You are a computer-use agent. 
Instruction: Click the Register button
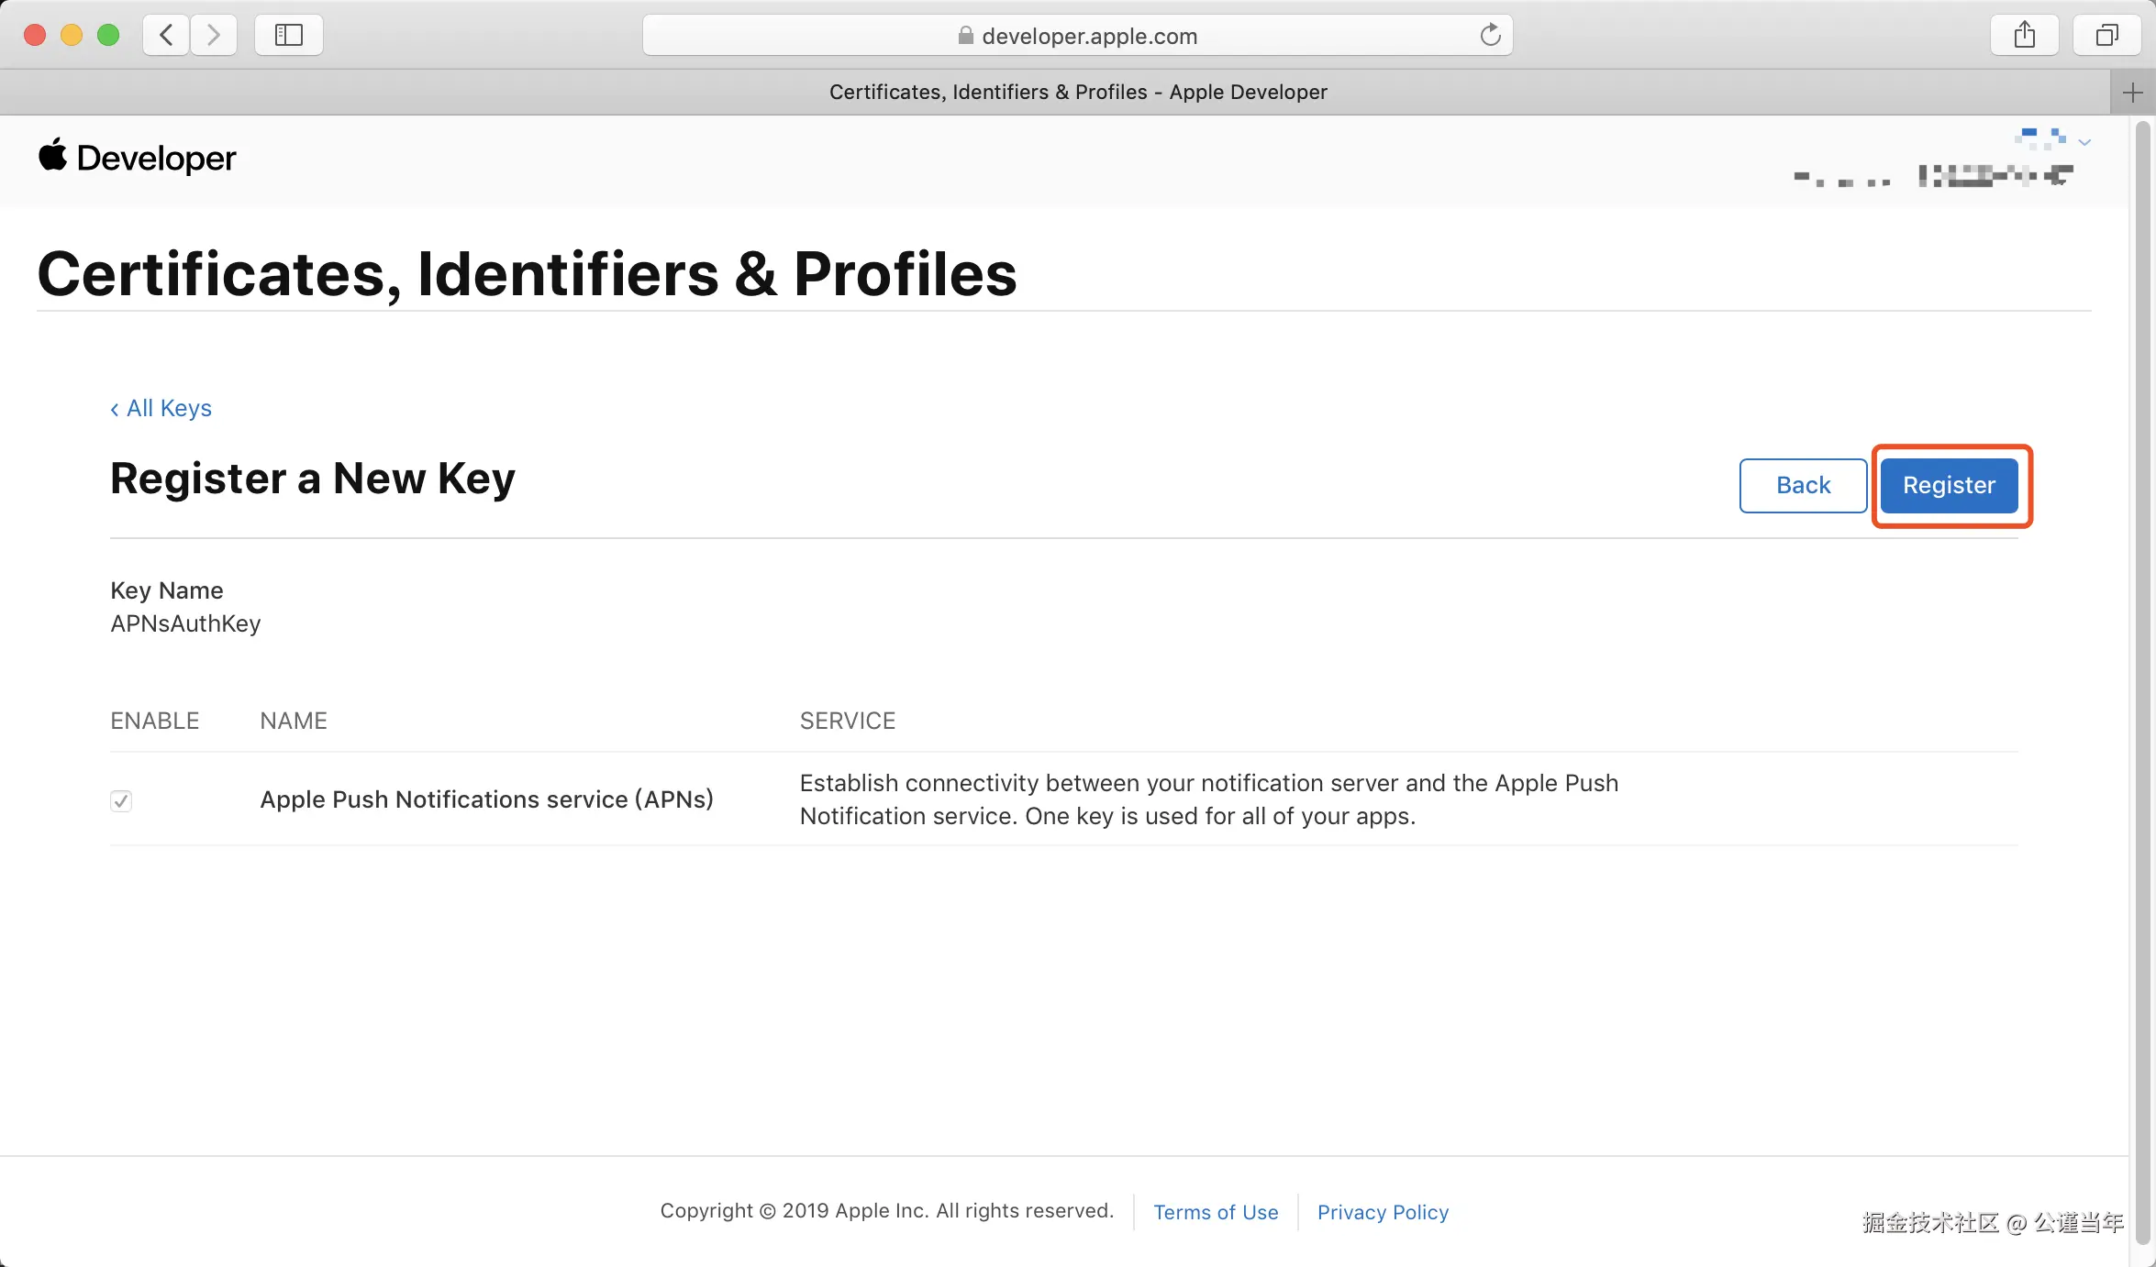click(1949, 485)
